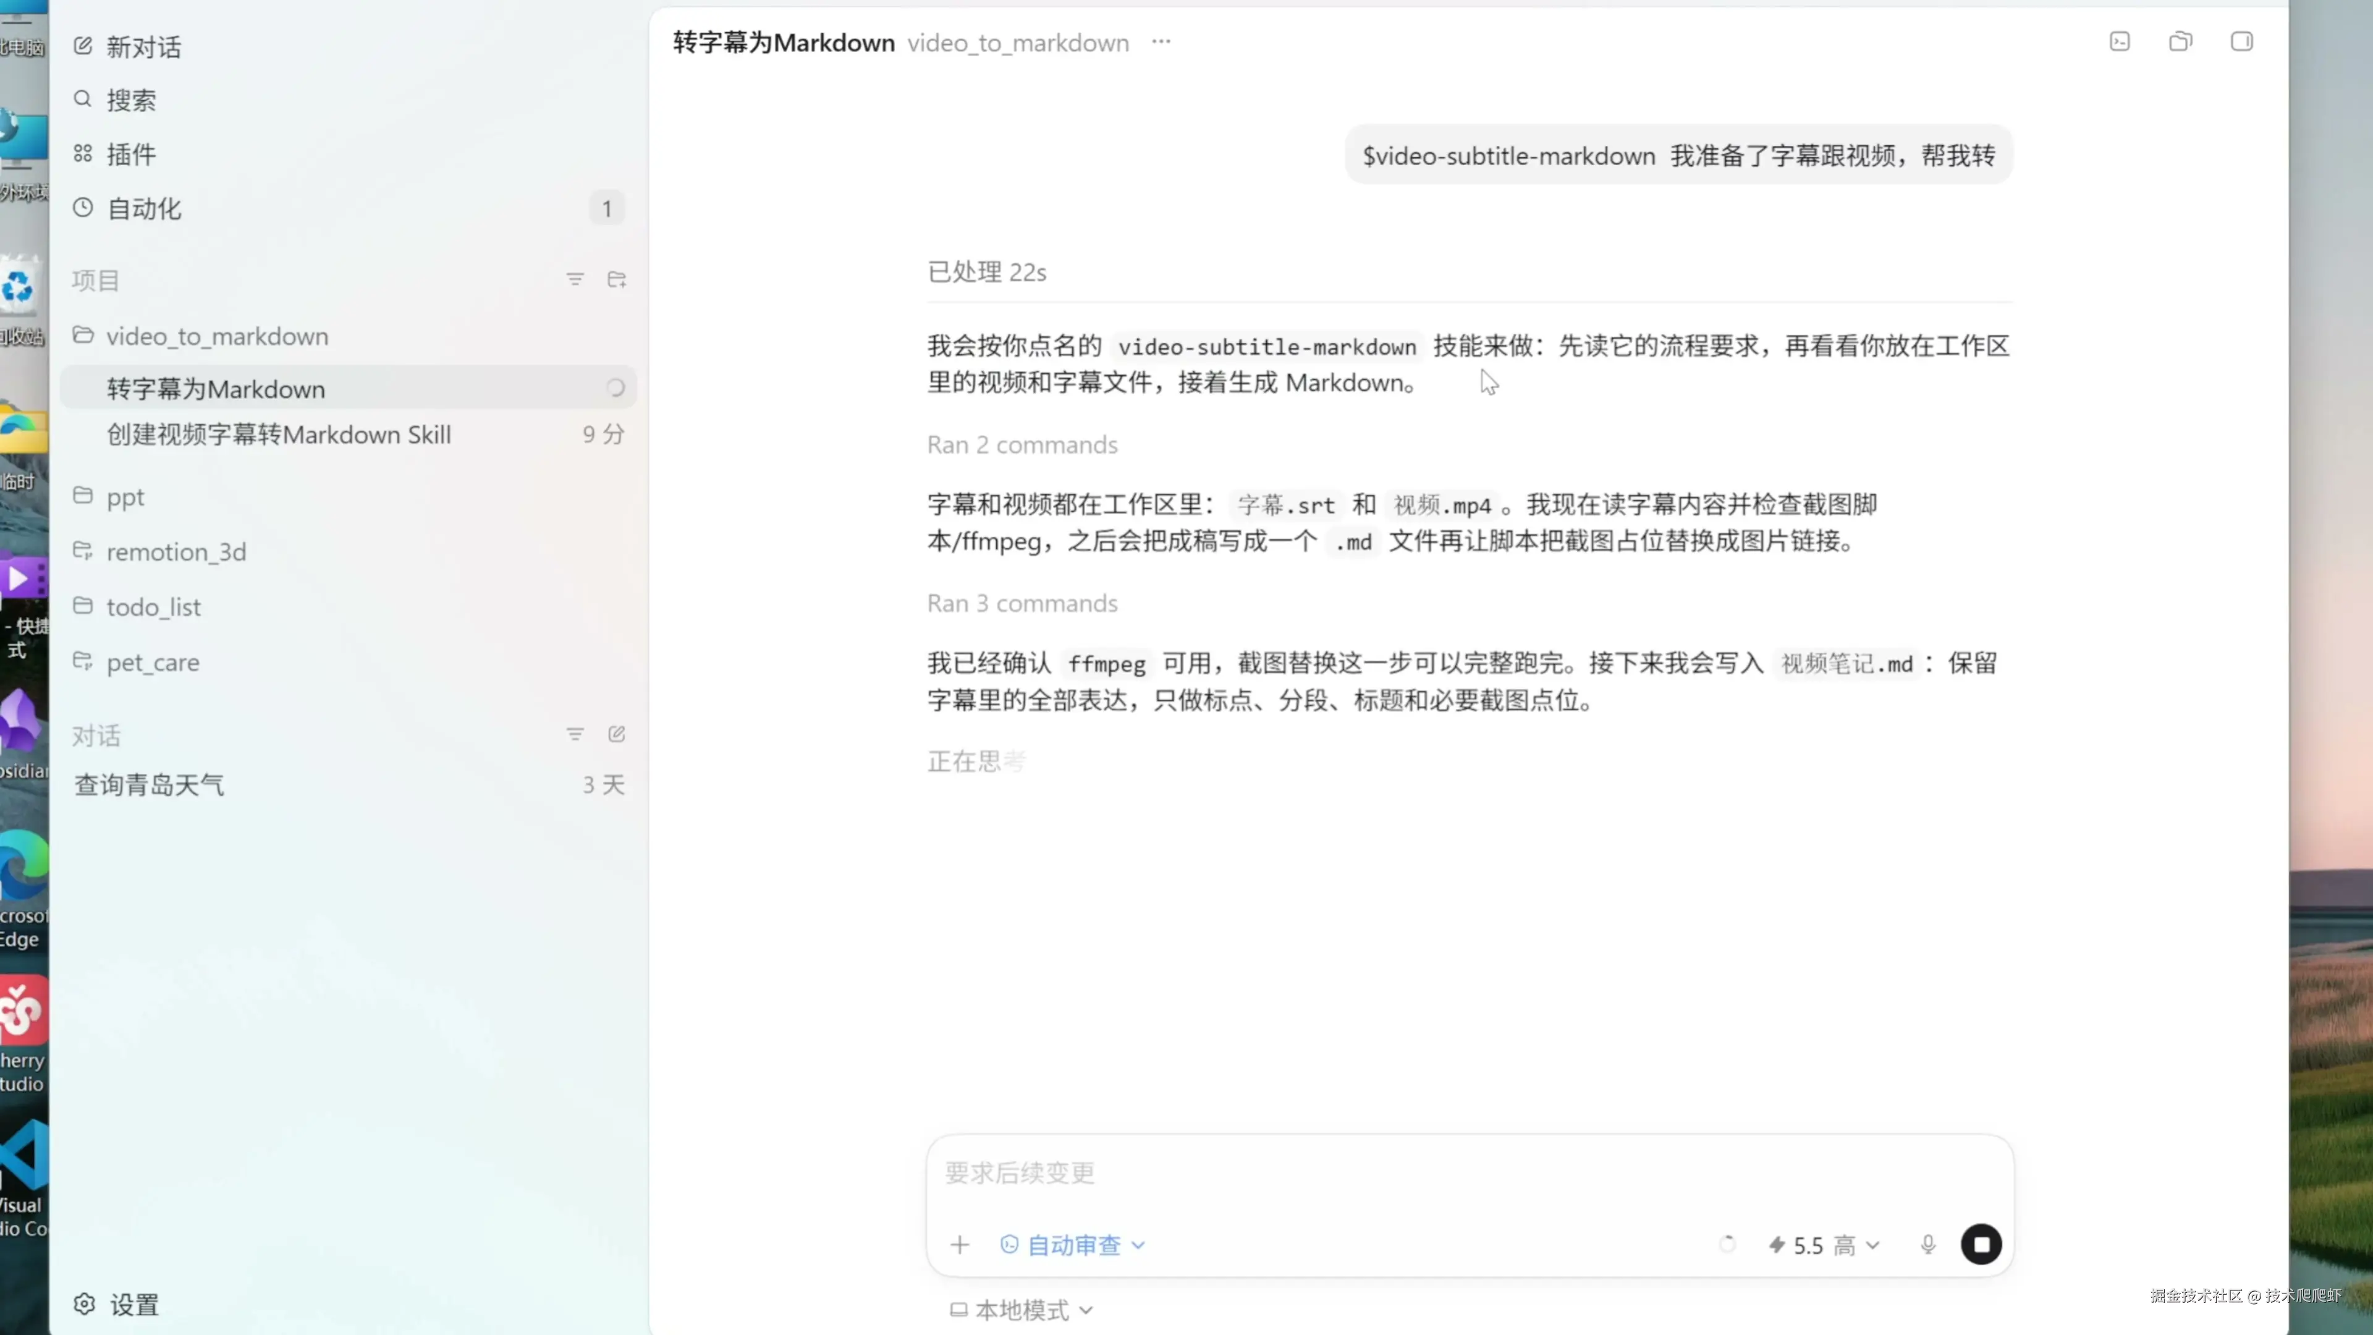The height and width of the screenshot is (1335, 2373).
Task: Start a 新对话 from the sidebar
Action: (x=144, y=46)
